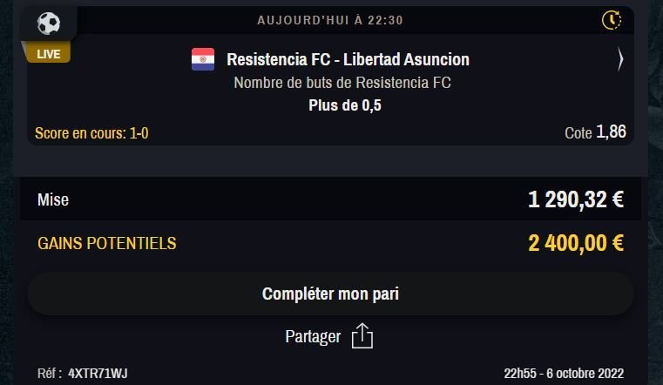Click the soccer ball sport icon

pos(49,24)
